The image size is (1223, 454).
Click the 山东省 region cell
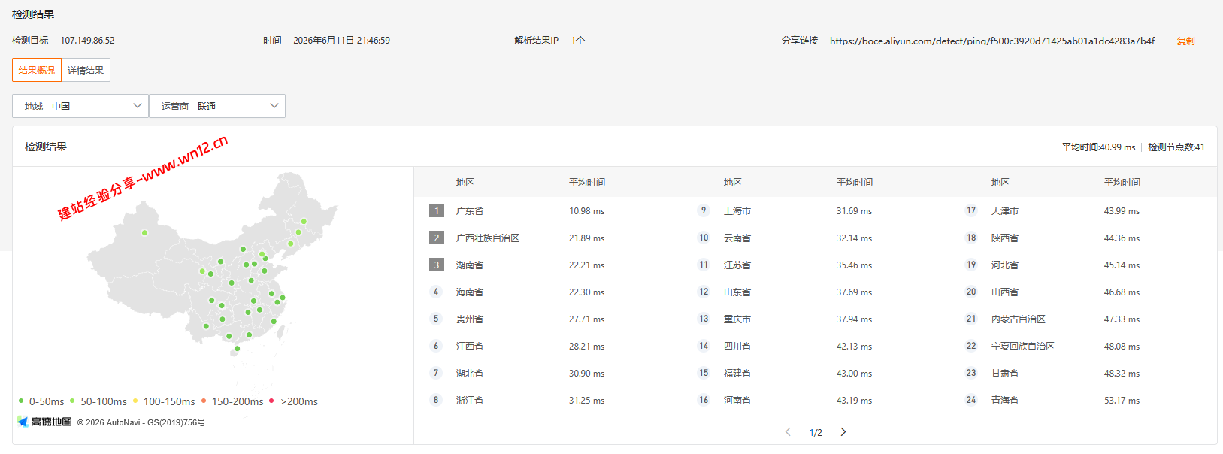coord(737,292)
